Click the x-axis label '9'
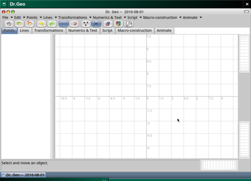 click(x=222, y=98)
